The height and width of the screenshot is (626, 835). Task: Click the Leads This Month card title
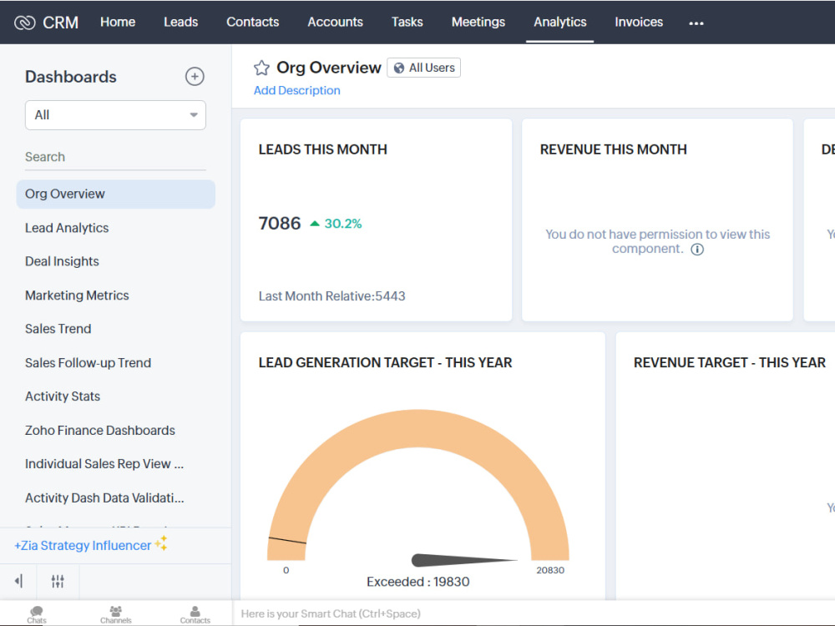click(x=322, y=149)
